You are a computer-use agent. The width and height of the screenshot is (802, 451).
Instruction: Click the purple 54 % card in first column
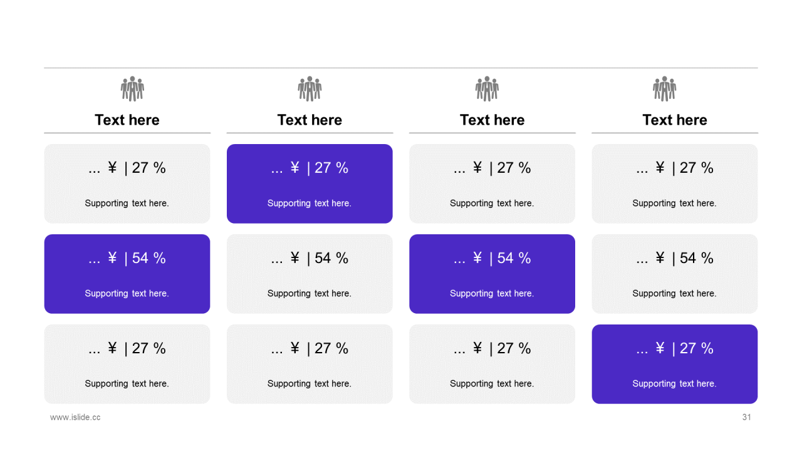tap(127, 274)
